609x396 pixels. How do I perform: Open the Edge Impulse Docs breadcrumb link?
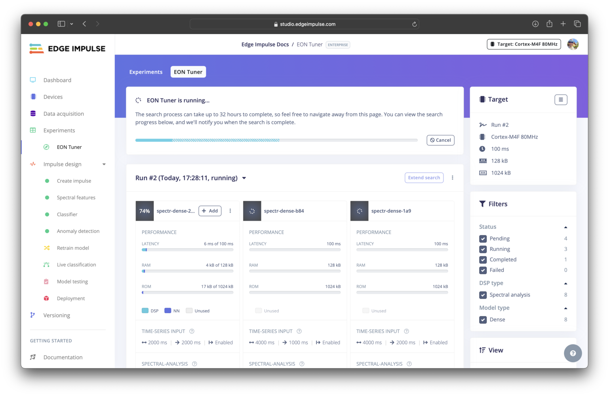coord(265,44)
